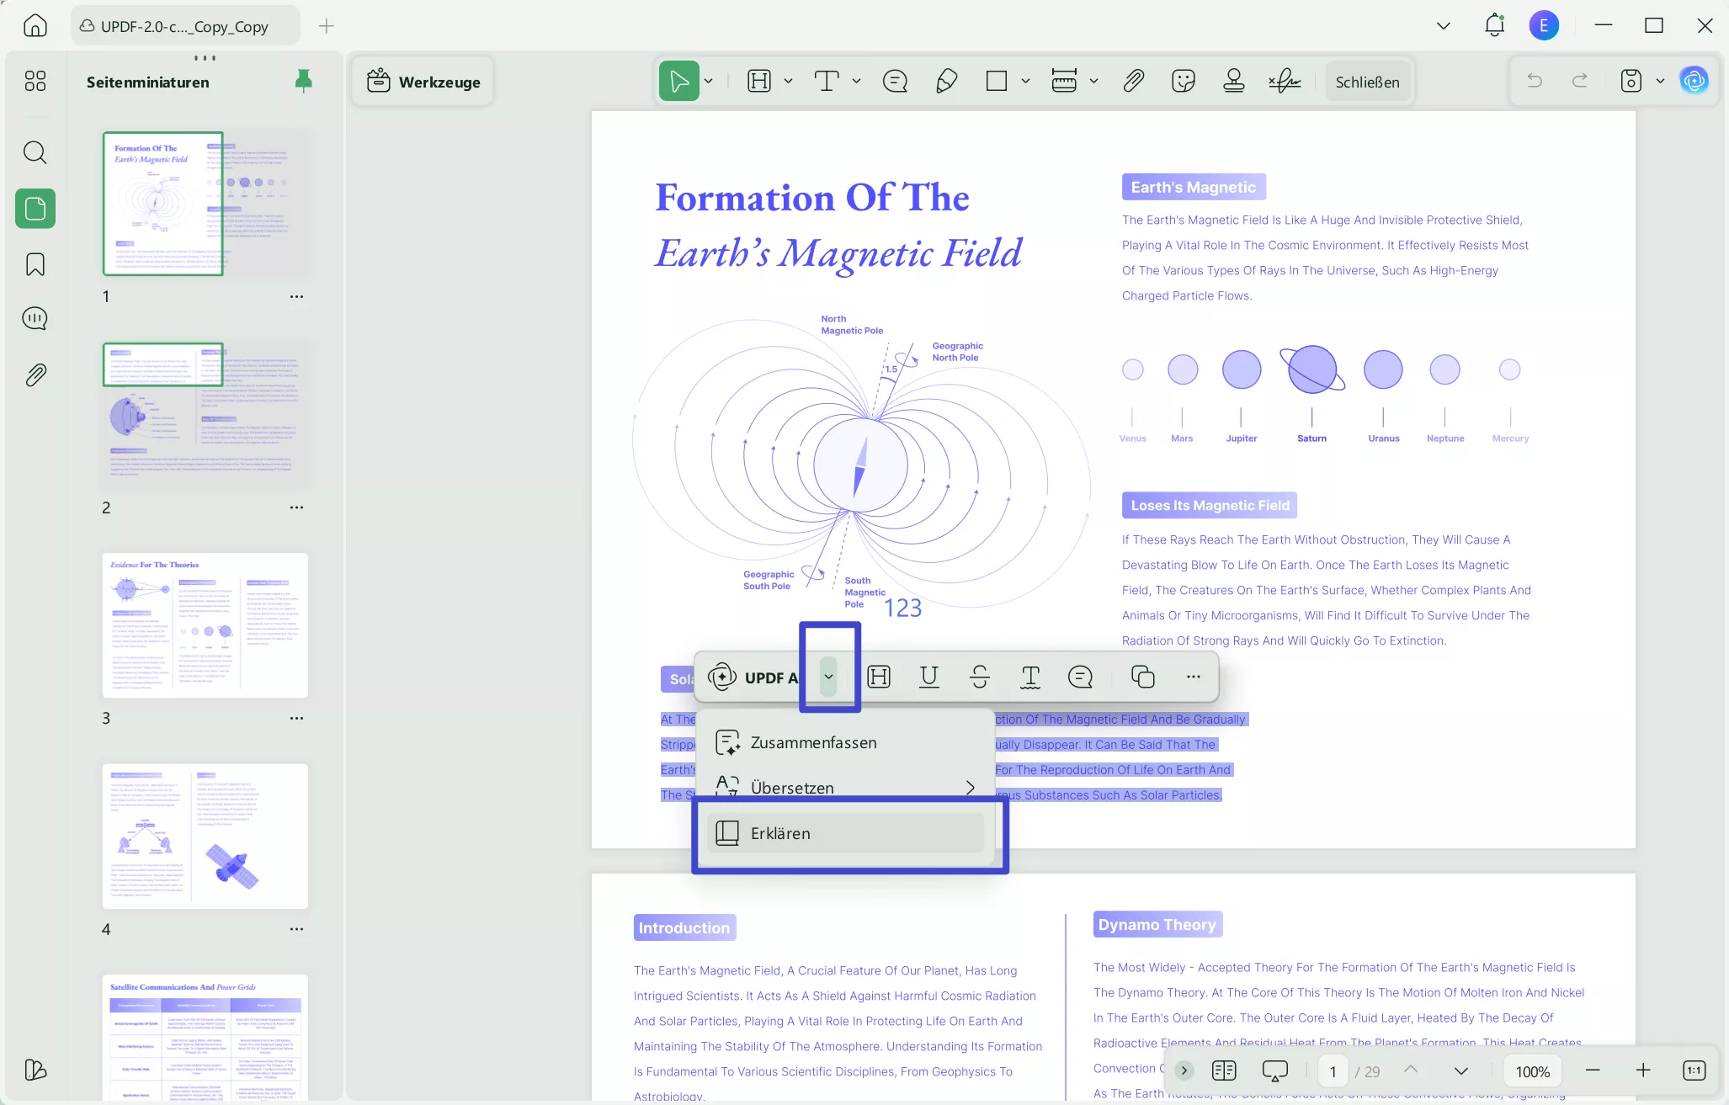Expand the shape tool dropdown arrow
Viewport: 1729px width, 1105px height.
pyautogui.click(x=1025, y=81)
